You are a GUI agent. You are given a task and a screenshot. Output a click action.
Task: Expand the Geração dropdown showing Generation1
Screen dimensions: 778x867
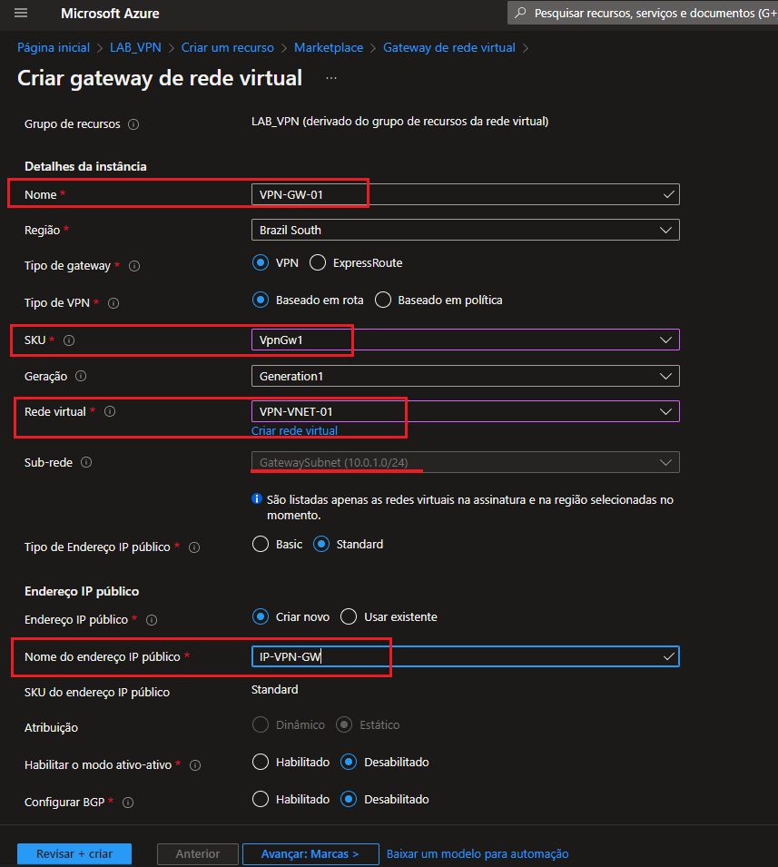465,376
